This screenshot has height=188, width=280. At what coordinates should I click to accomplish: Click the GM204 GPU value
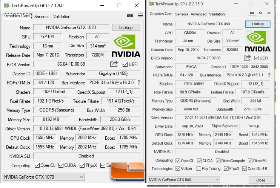pos(190,33)
